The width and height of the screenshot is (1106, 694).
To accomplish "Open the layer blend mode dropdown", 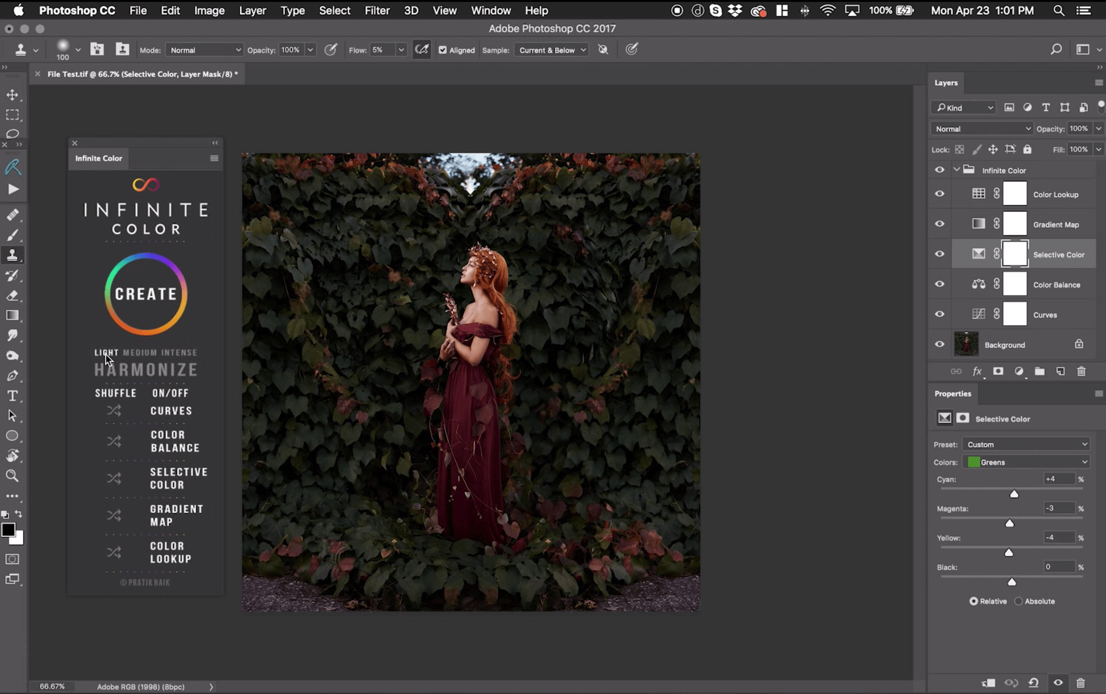I will point(981,128).
